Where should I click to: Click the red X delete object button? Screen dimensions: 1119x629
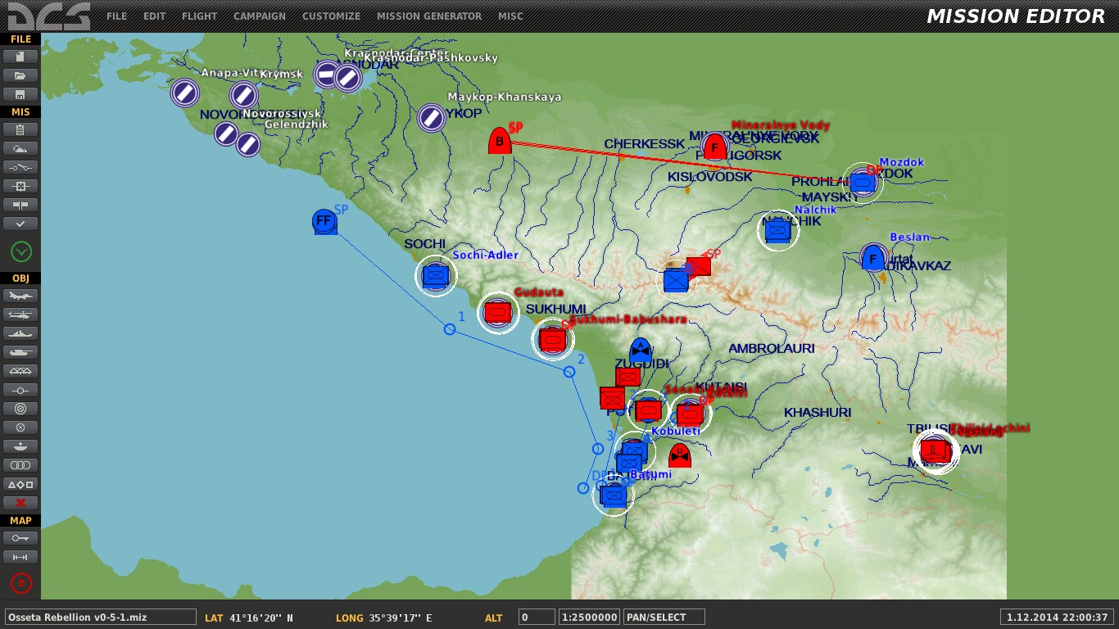tap(20, 502)
